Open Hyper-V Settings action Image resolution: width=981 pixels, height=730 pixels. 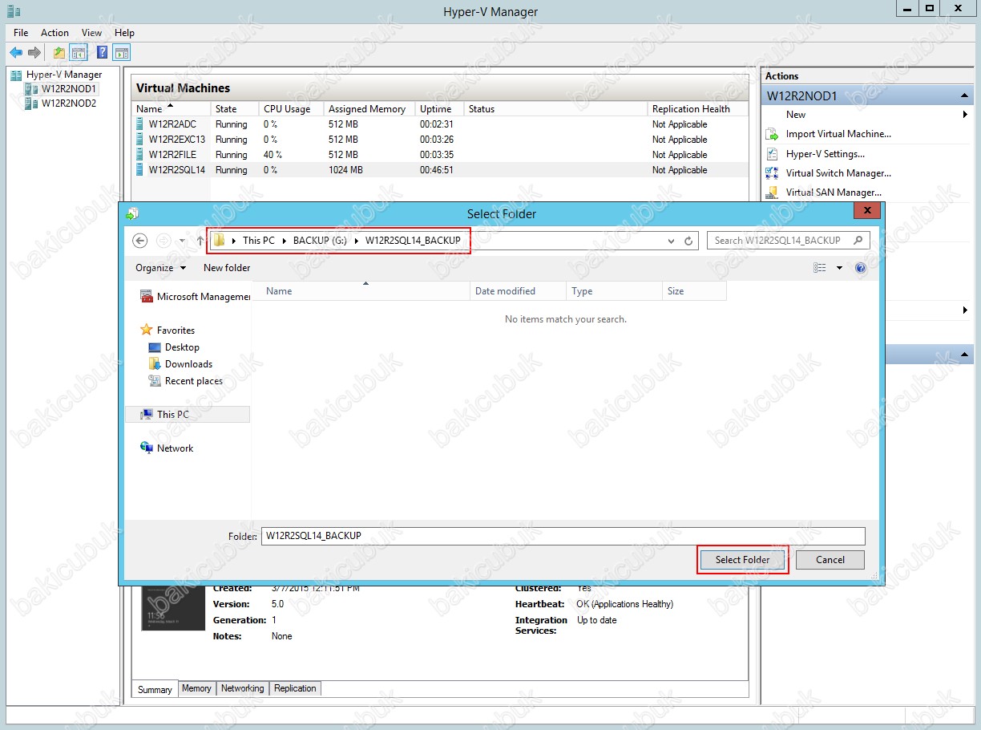pos(825,154)
